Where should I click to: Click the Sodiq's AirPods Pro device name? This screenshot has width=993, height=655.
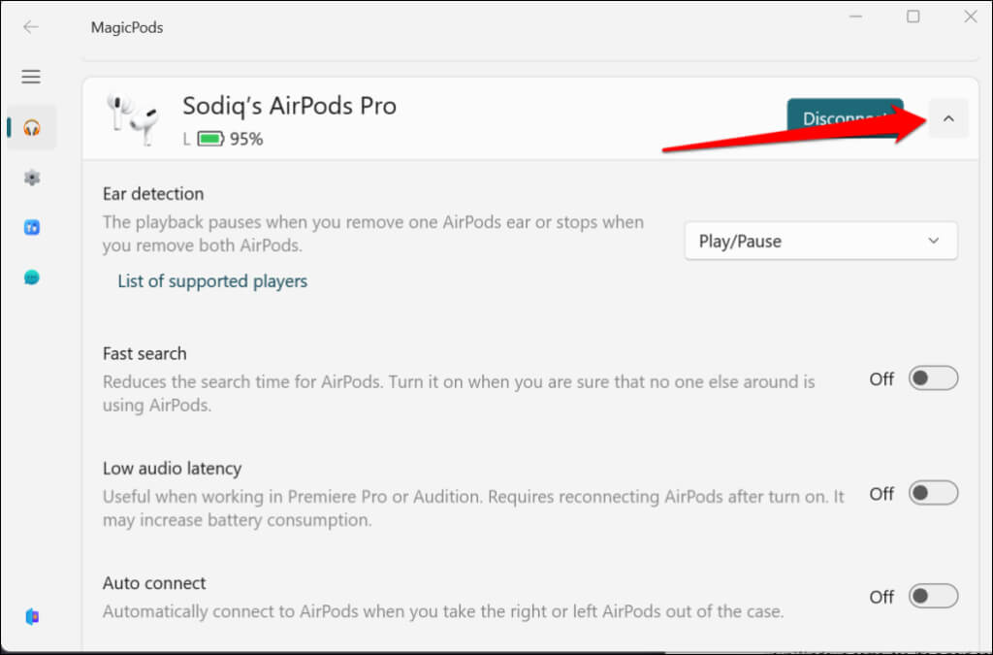click(289, 106)
